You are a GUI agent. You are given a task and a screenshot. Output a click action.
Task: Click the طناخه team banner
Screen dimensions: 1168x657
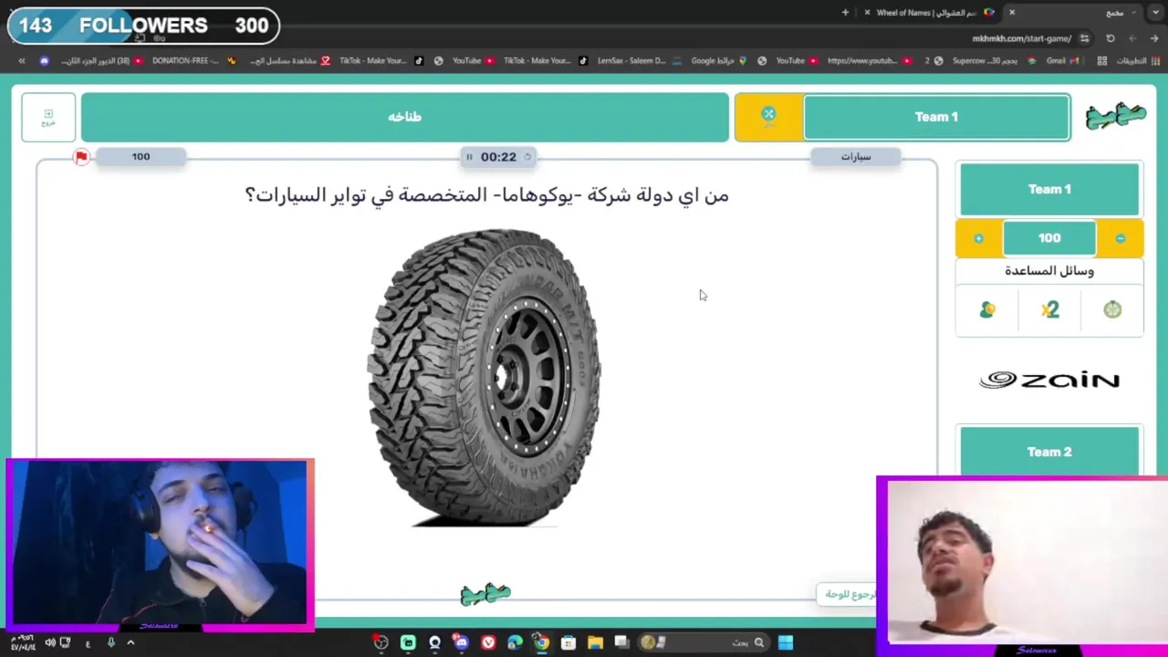coord(404,117)
